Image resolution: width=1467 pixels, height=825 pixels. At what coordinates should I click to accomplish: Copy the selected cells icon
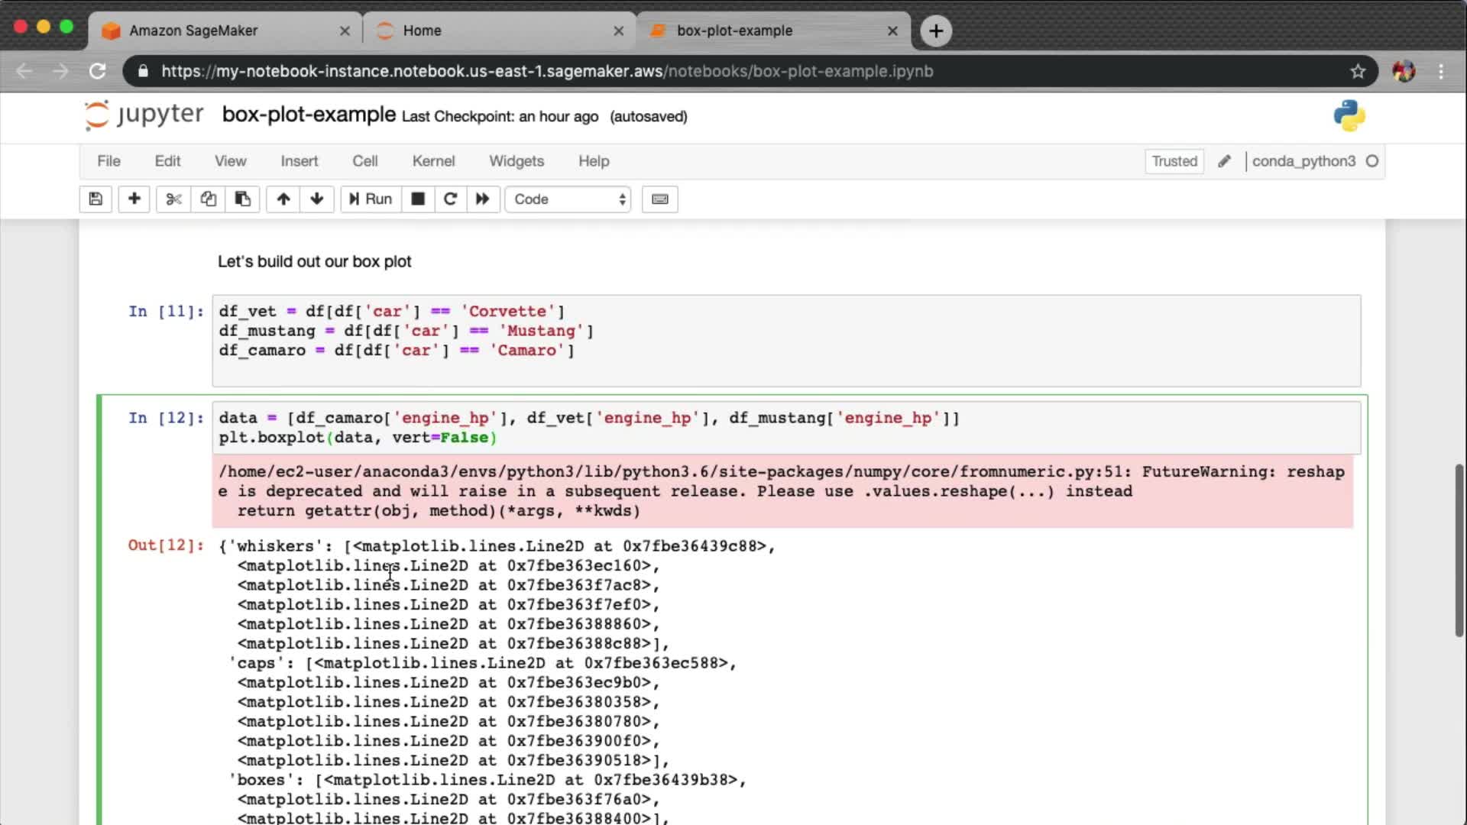(208, 199)
